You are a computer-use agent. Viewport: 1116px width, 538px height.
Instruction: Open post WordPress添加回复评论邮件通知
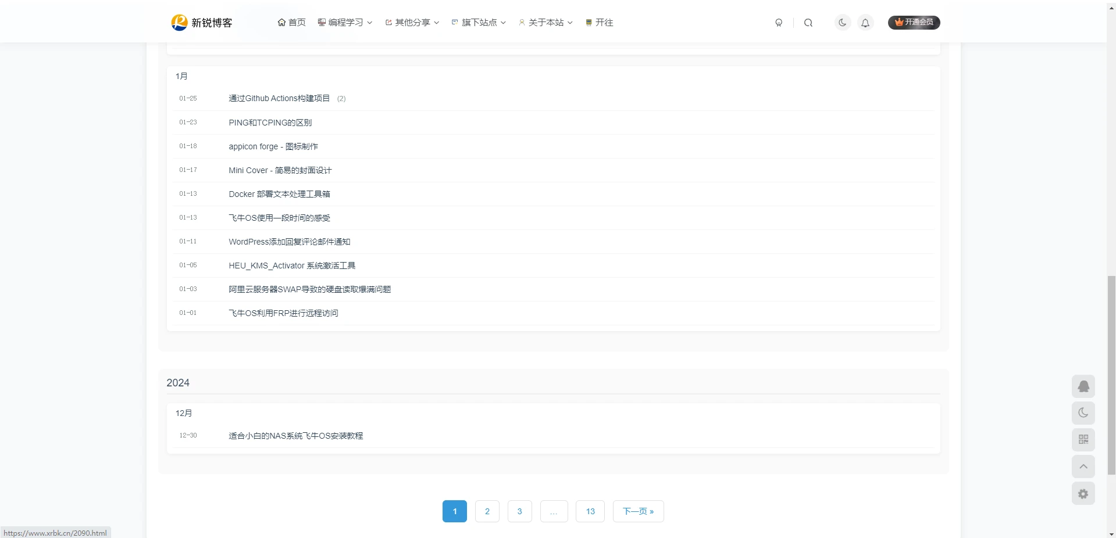tap(289, 242)
